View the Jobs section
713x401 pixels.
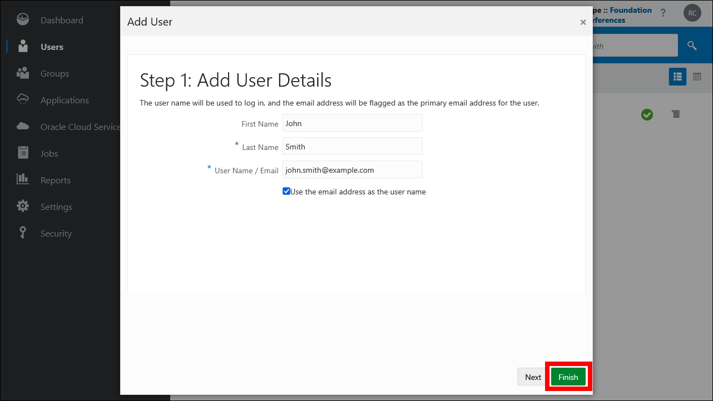point(48,153)
